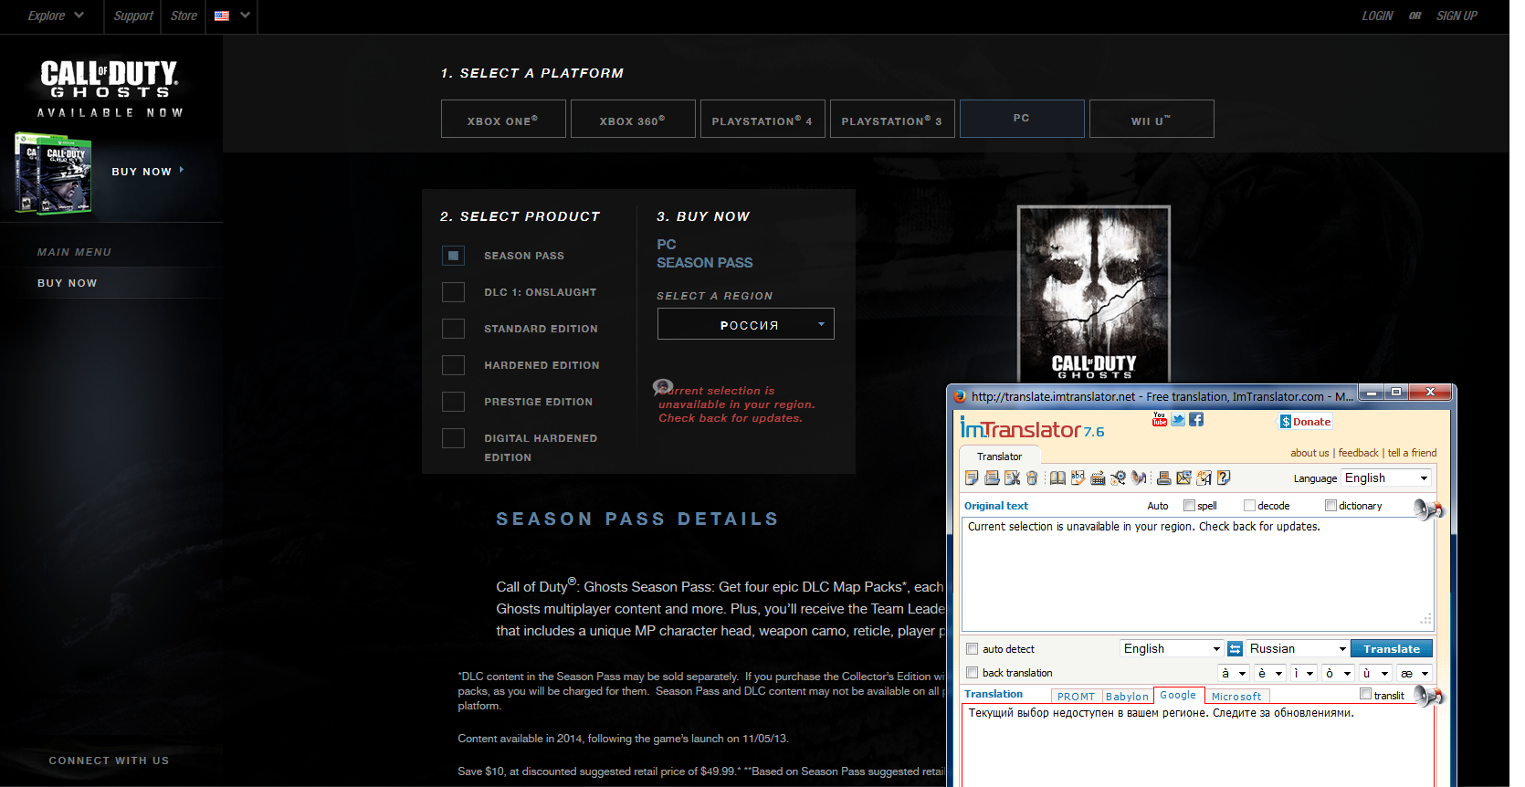Viewport: 1525px width, 787px height.
Task: Run the spell-check abc icon
Action: coord(1078,477)
